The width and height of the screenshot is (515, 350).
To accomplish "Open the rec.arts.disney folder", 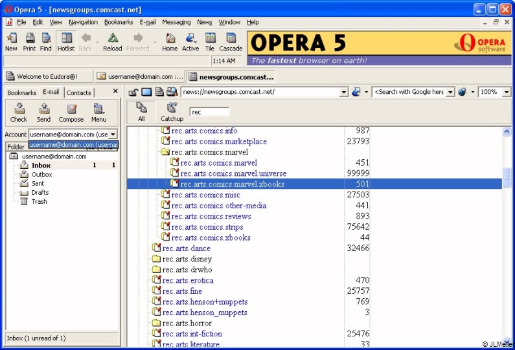I will (x=187, y=259).
